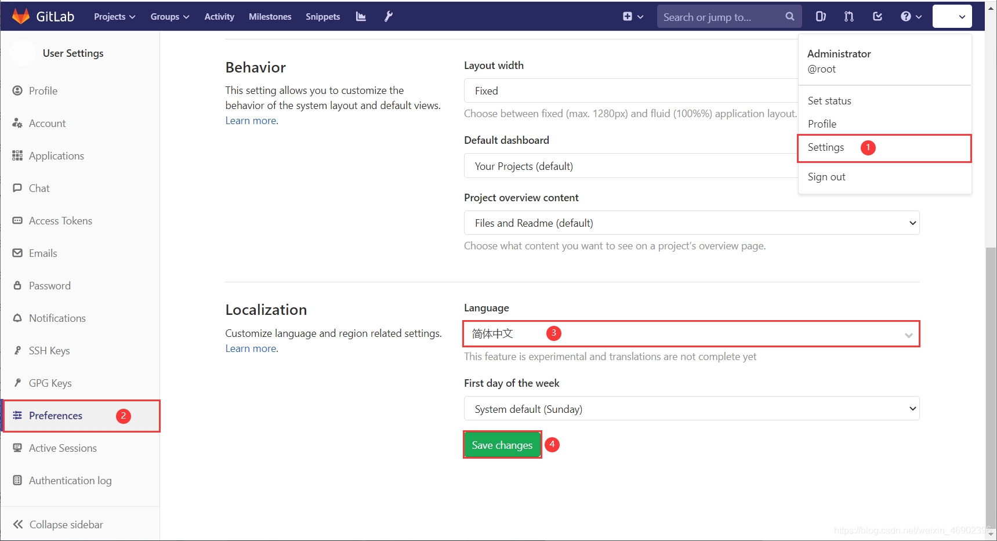Open First day of the week dropdown
This screenshot has width=997, height=541.
point(691,409)
